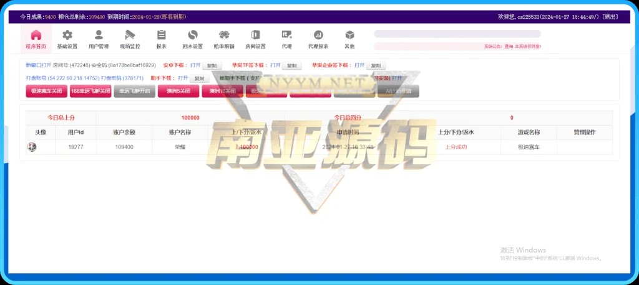Enable 幸运飞艇开启 gray button
Screen dimensions: 639x285
pos(134,91)
